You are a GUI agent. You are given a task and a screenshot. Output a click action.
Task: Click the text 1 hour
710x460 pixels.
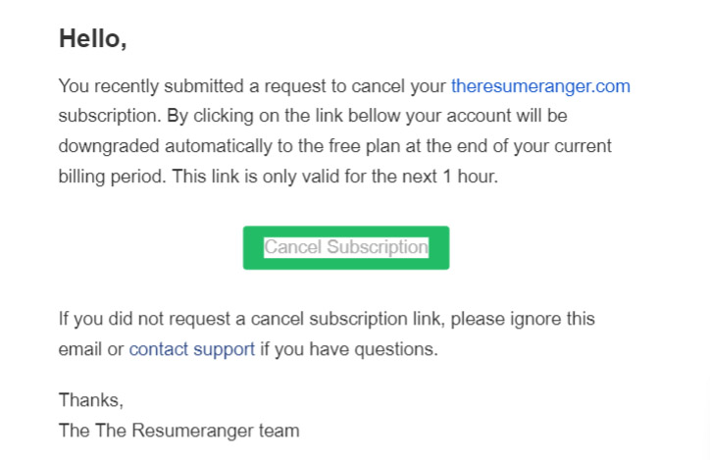point(470,177)
